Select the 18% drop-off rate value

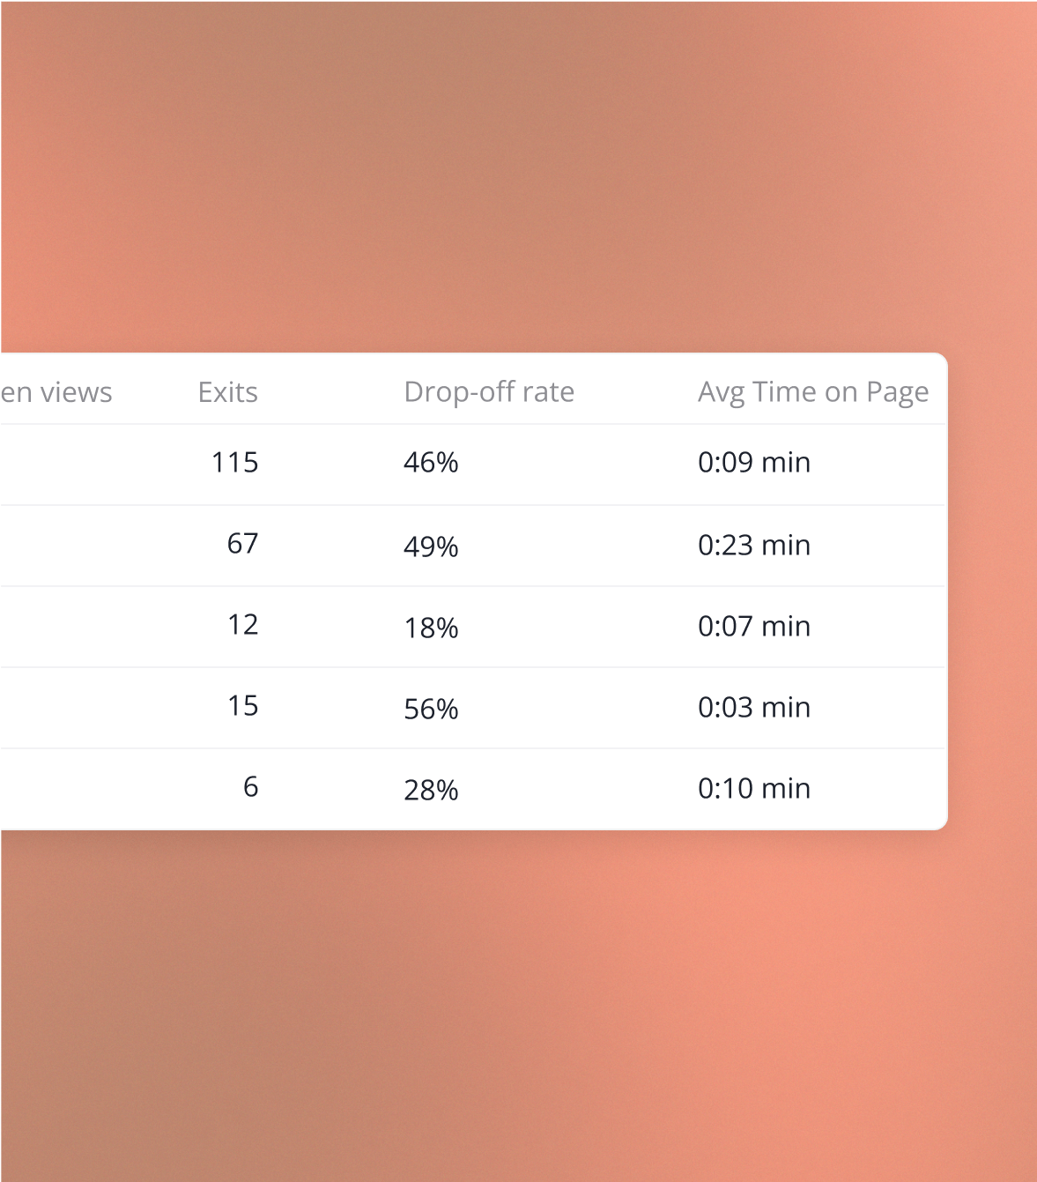431,628
